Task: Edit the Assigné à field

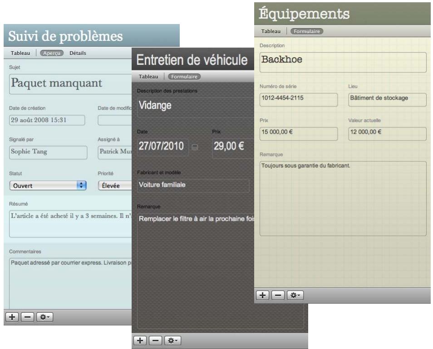Action: (115, 152)
